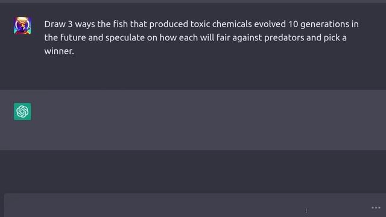Click the word "predators" in the prompt
The image size is (386, 217).
click(284, 37)
